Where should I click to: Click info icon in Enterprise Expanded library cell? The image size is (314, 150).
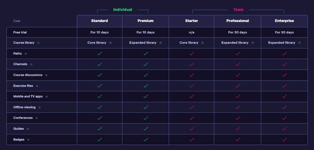coord(299,43)
